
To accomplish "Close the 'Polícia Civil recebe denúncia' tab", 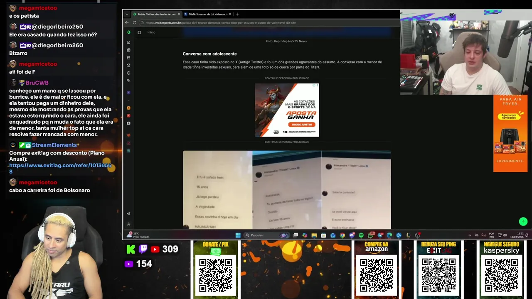I will pyautogui.click(x=179, y=14).
